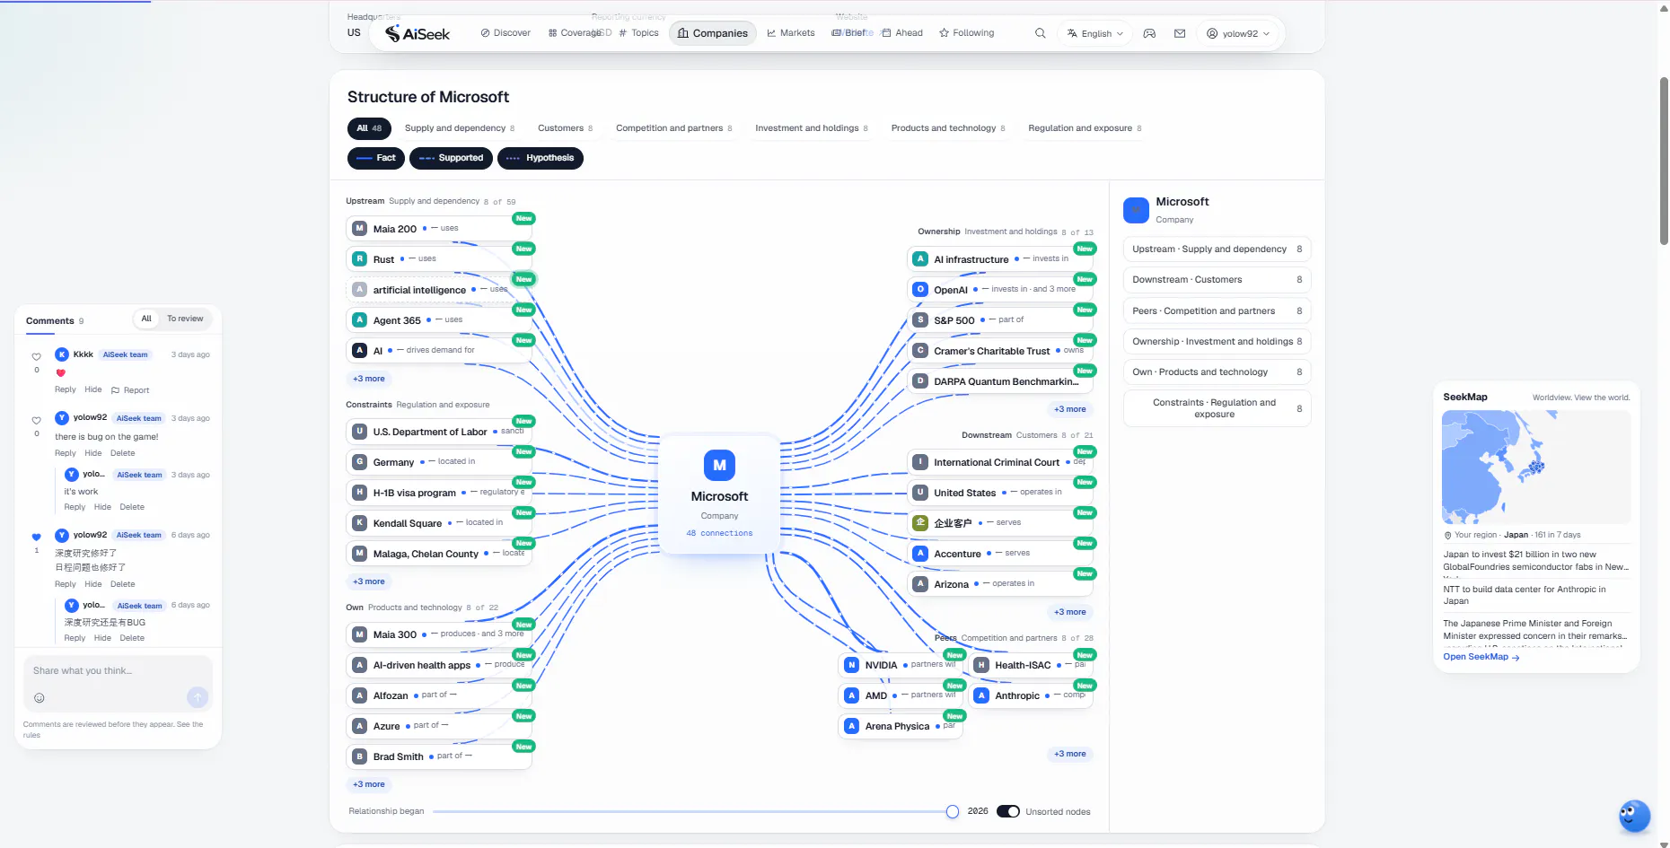
Task: Select the To review comments filter
Action: click(185, 319)
